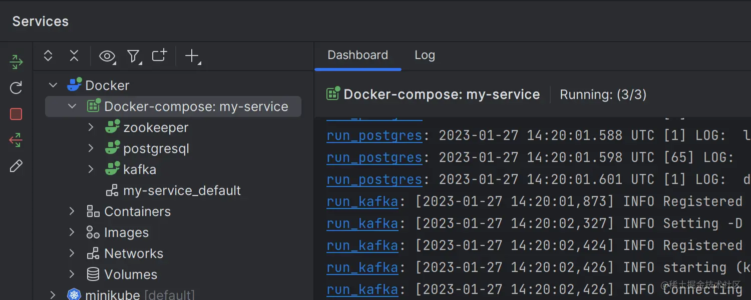Open new tab icon in services toolbar
The width and height of the screenshot is (751, 300).
159,56
